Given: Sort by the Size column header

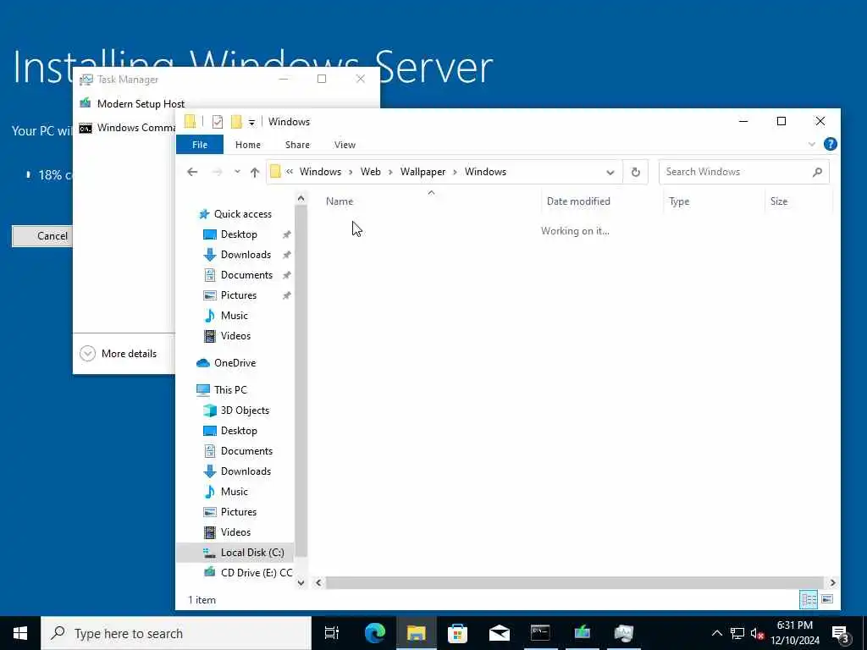Looking at the screenshot, I should tap(799, 201).
